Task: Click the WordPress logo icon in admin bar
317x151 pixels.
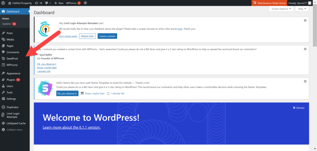Action: [x=3, y=3]
